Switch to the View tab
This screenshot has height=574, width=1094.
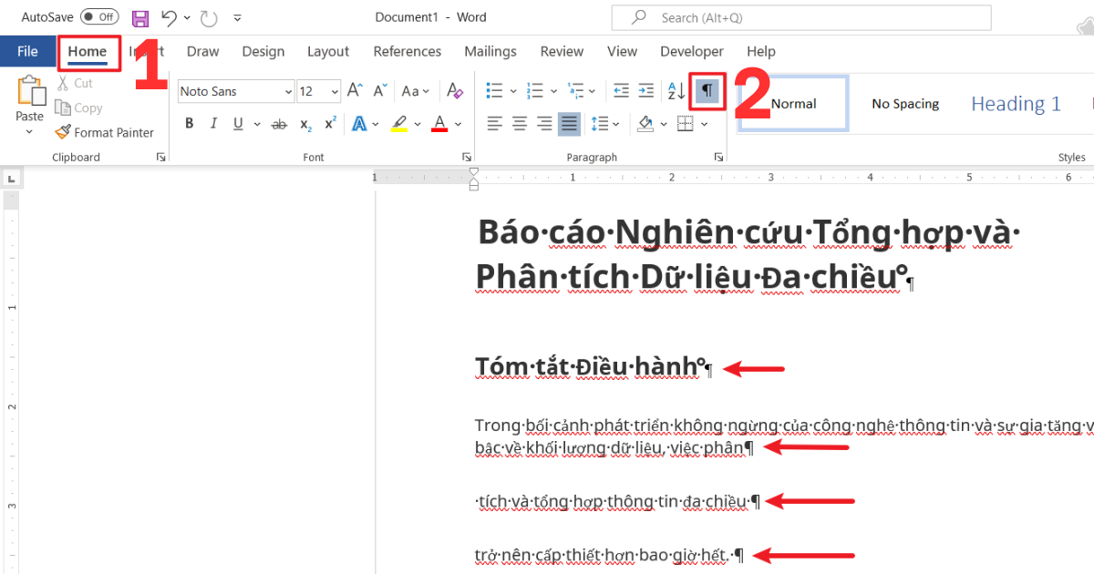click(x=623, y=51)
